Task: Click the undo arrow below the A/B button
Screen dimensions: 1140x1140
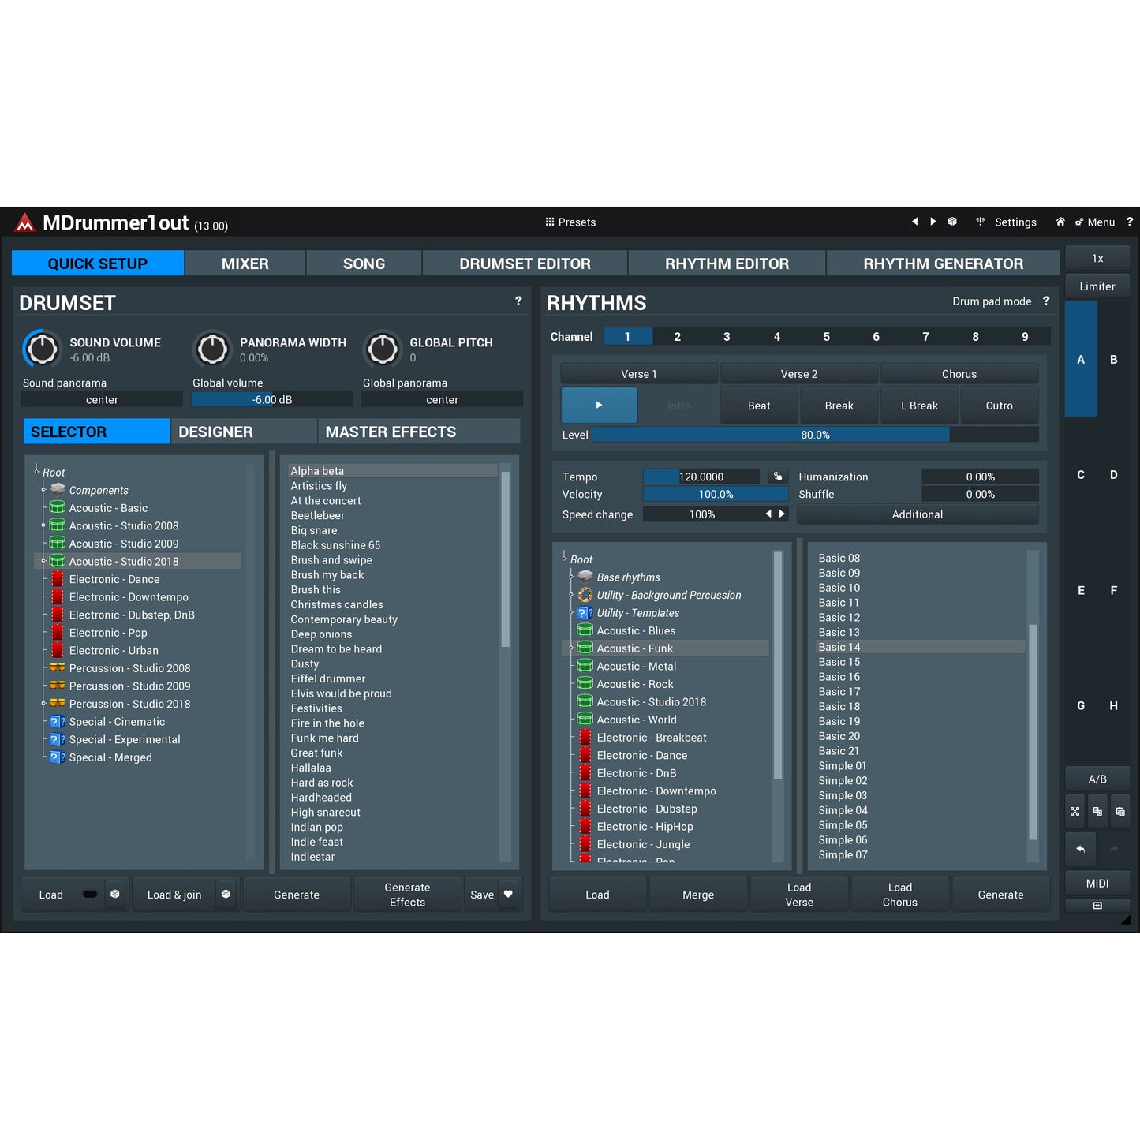Action: (1080, 850)
